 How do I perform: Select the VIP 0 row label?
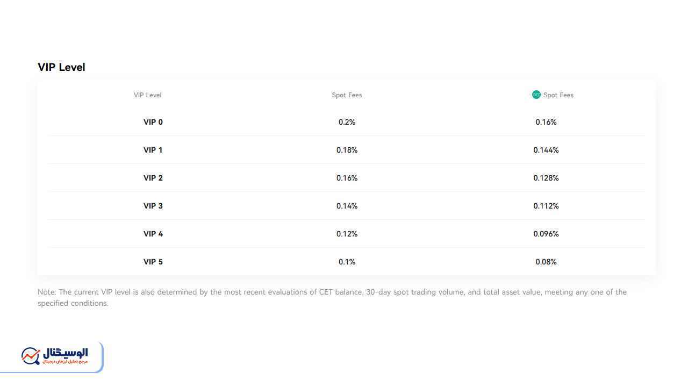153,122
